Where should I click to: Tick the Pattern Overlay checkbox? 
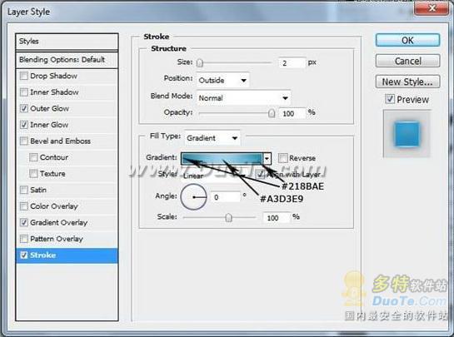pos(24,239)
